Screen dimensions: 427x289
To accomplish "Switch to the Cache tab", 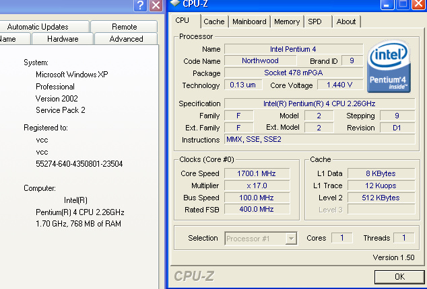I will (214, 22).
